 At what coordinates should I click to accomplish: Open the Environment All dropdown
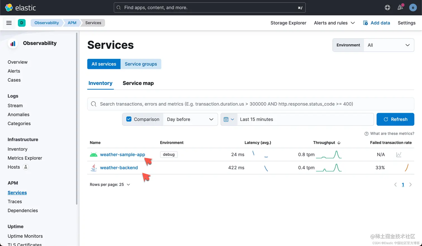389,45
